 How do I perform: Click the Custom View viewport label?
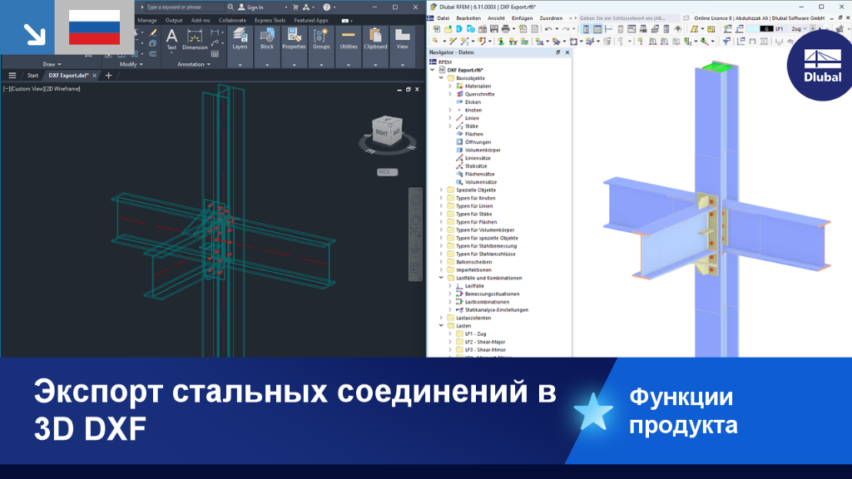(27, 88)
